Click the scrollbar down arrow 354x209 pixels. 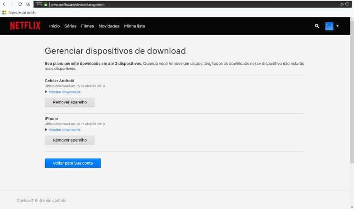pyautogui.click(x=352, y=207)
